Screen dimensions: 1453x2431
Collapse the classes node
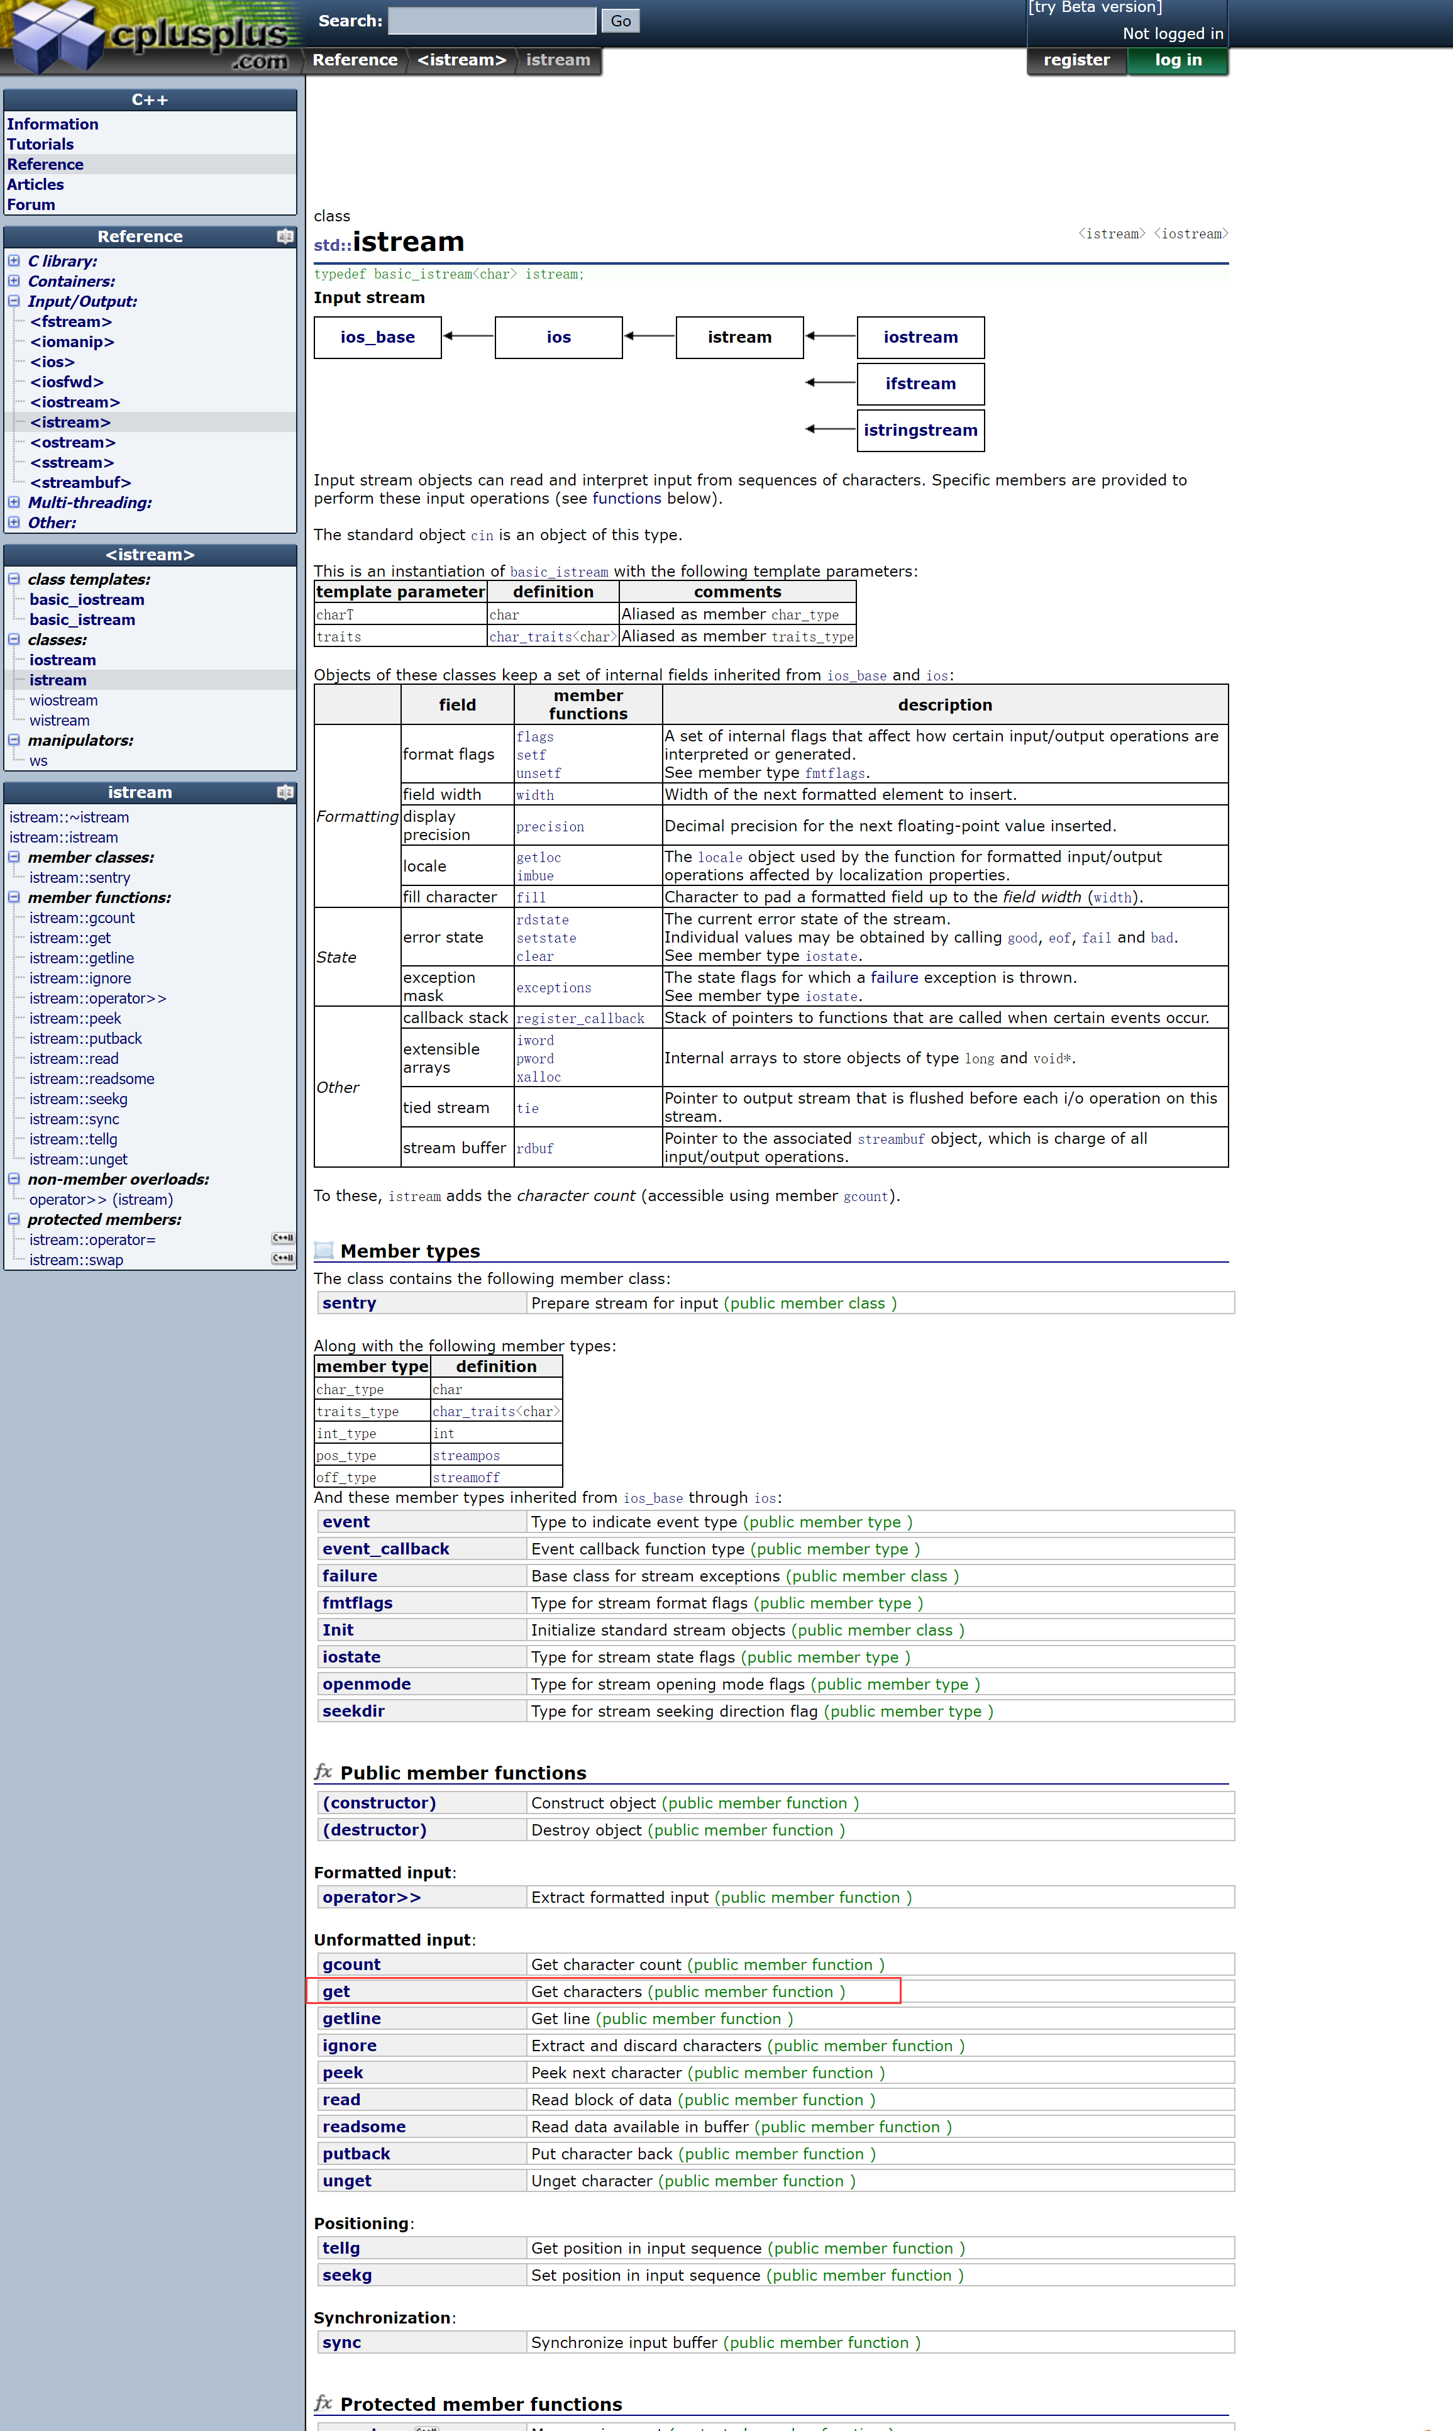[14, 640]
